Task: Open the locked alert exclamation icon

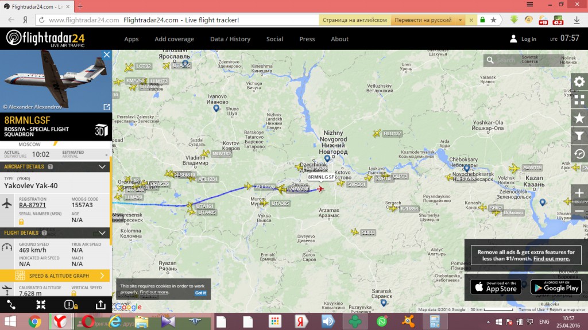Action: (71, 305)
